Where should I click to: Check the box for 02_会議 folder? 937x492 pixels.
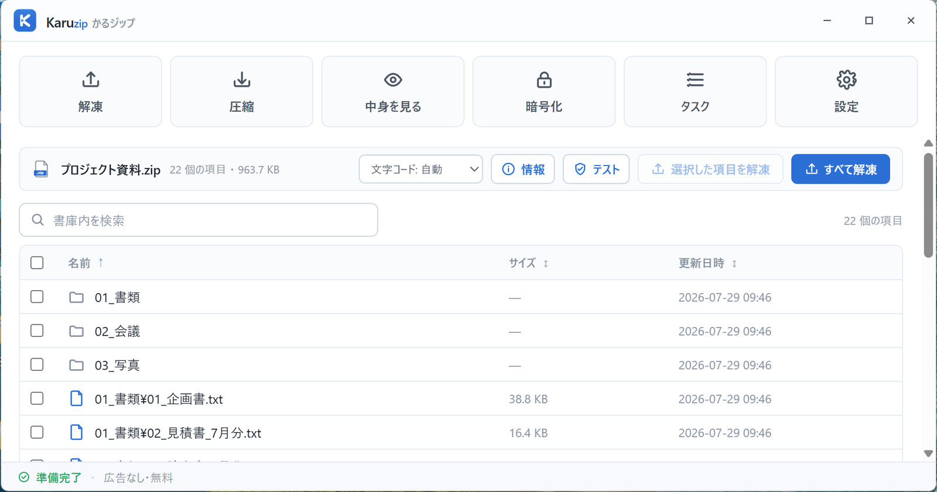point(37,331)
